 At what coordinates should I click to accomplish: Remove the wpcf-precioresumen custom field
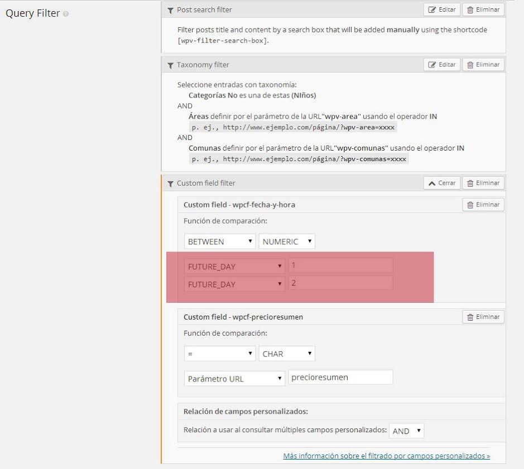[x=483, y=317]
